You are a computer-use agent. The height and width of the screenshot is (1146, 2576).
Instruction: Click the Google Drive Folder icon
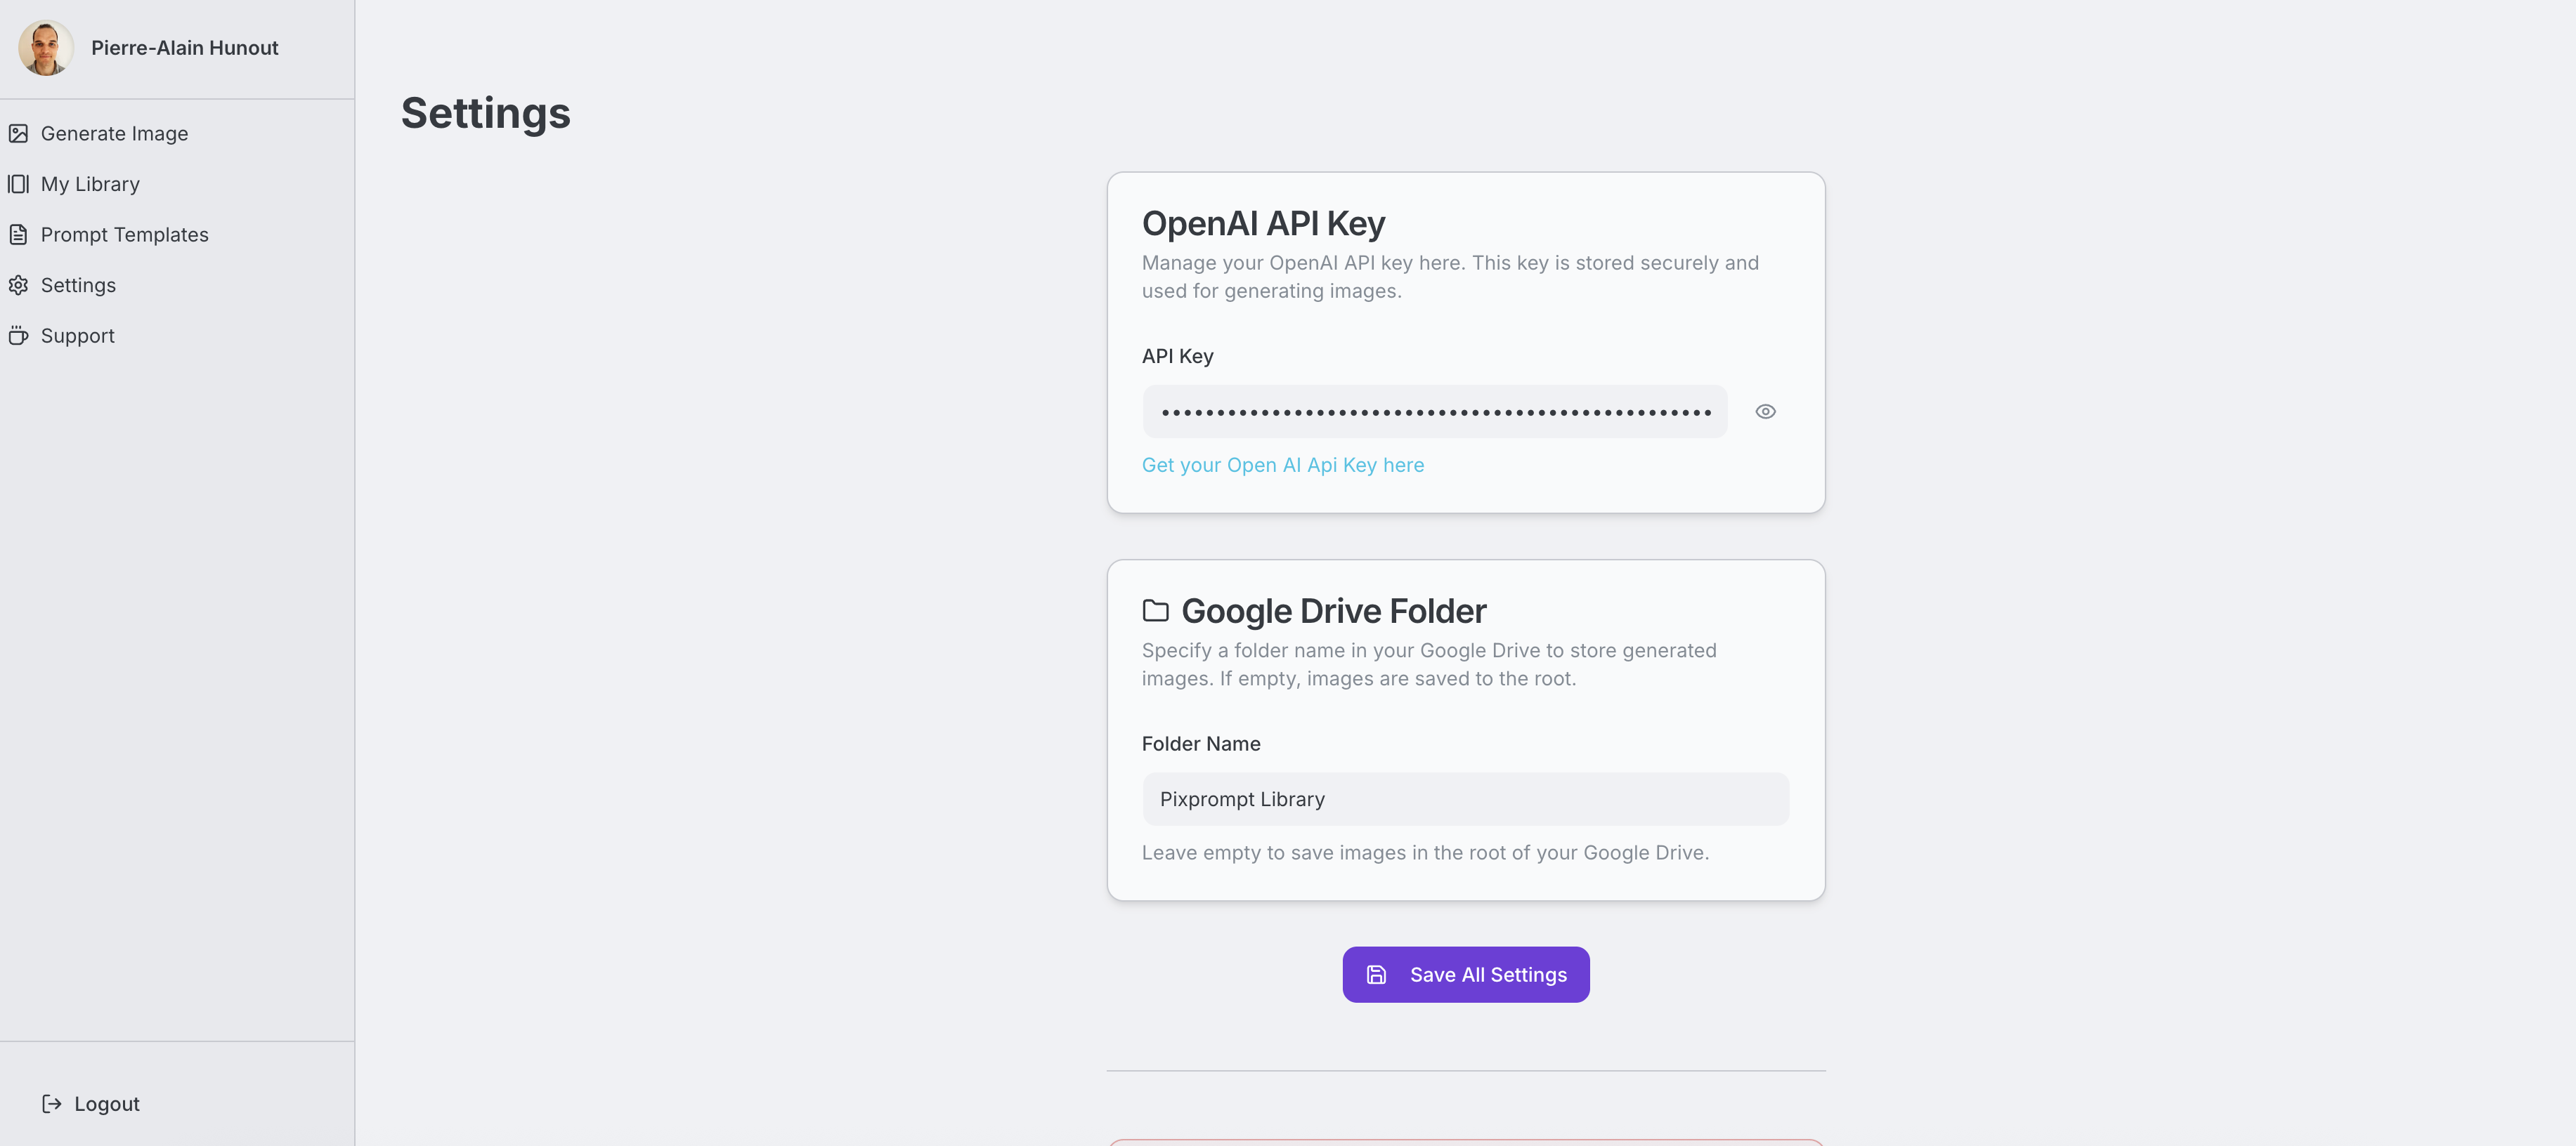[x=1155, y=610]
